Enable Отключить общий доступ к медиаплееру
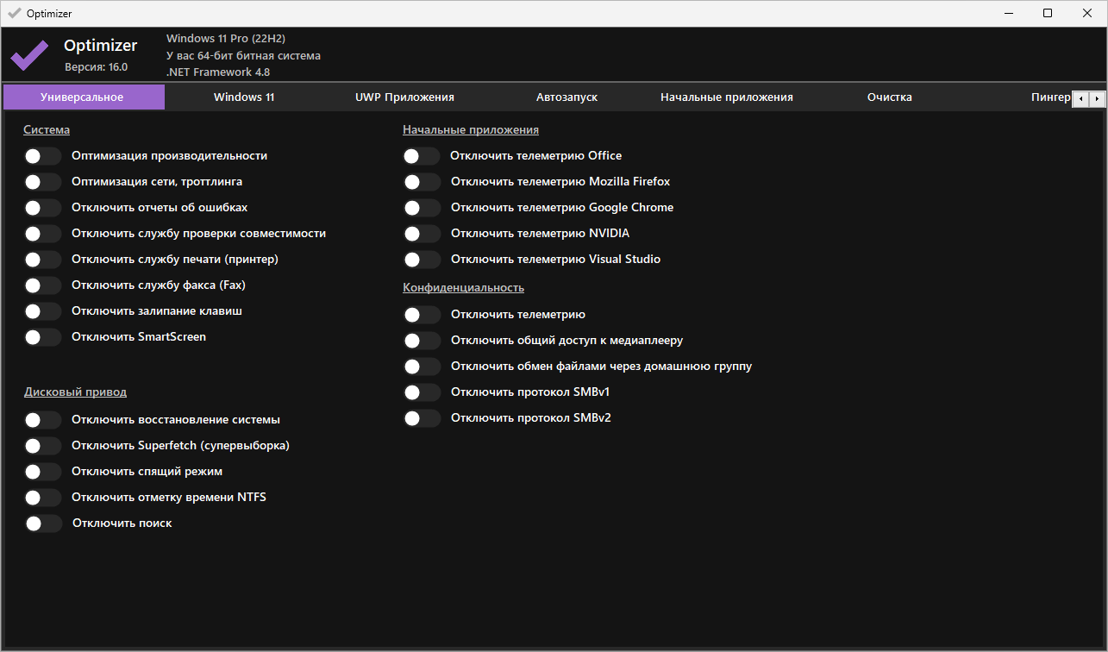This screenshot has height=652, width=1108. 422,341
